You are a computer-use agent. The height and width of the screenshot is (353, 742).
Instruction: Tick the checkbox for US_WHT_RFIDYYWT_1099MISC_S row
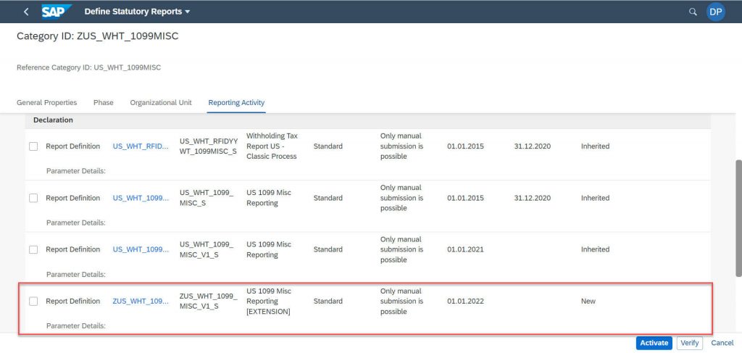coord(33,146)
